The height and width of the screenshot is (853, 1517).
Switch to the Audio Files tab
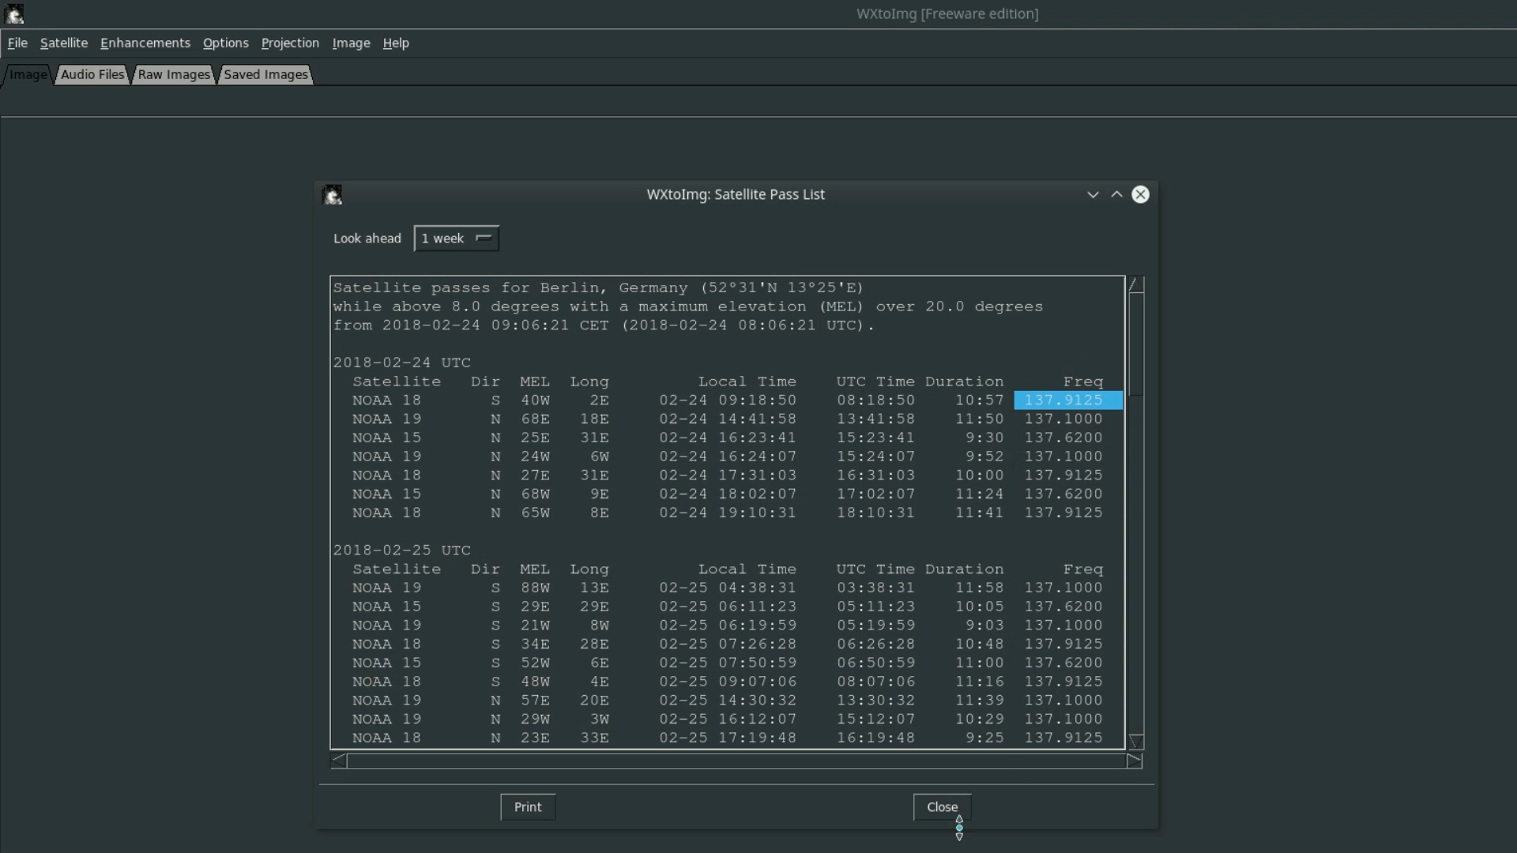pos(91,74)
